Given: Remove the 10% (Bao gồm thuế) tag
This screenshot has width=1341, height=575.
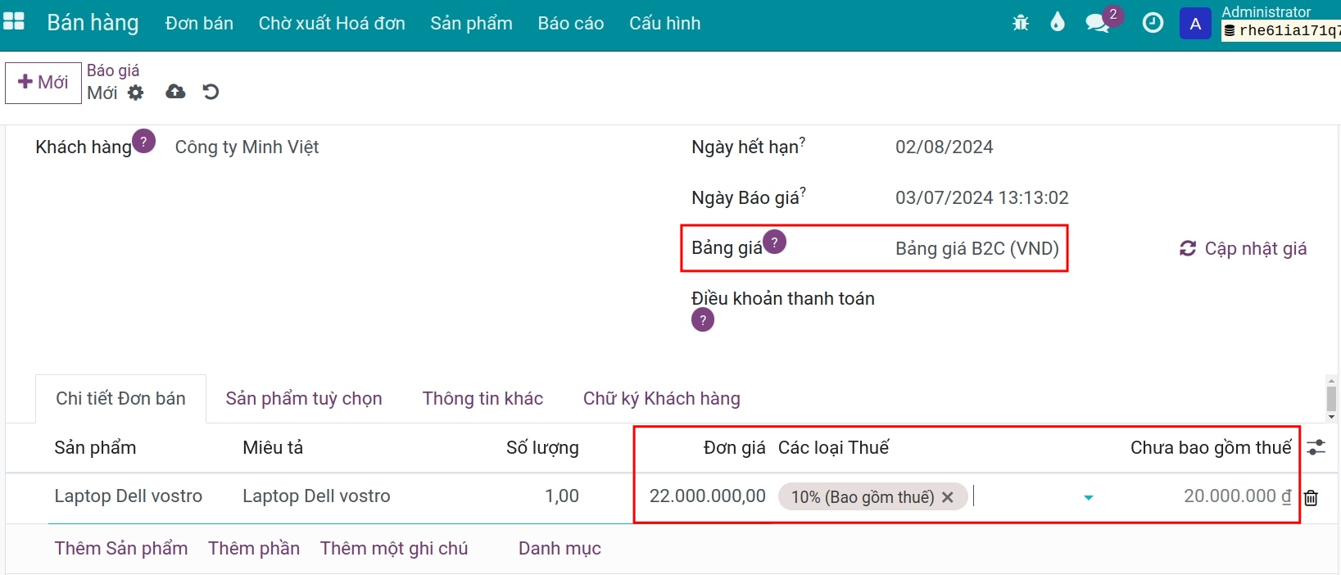Looking at the screenshot, I should point(947,497).
